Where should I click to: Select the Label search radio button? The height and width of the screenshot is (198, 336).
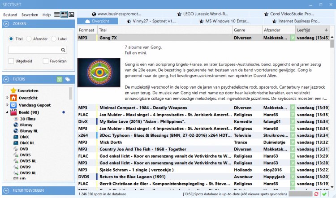point(54,39)
